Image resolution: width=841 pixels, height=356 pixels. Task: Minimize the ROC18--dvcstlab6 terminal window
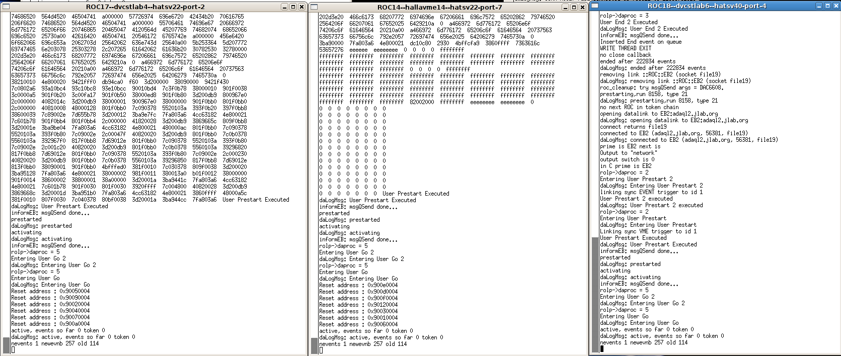[x=818, y=6]
